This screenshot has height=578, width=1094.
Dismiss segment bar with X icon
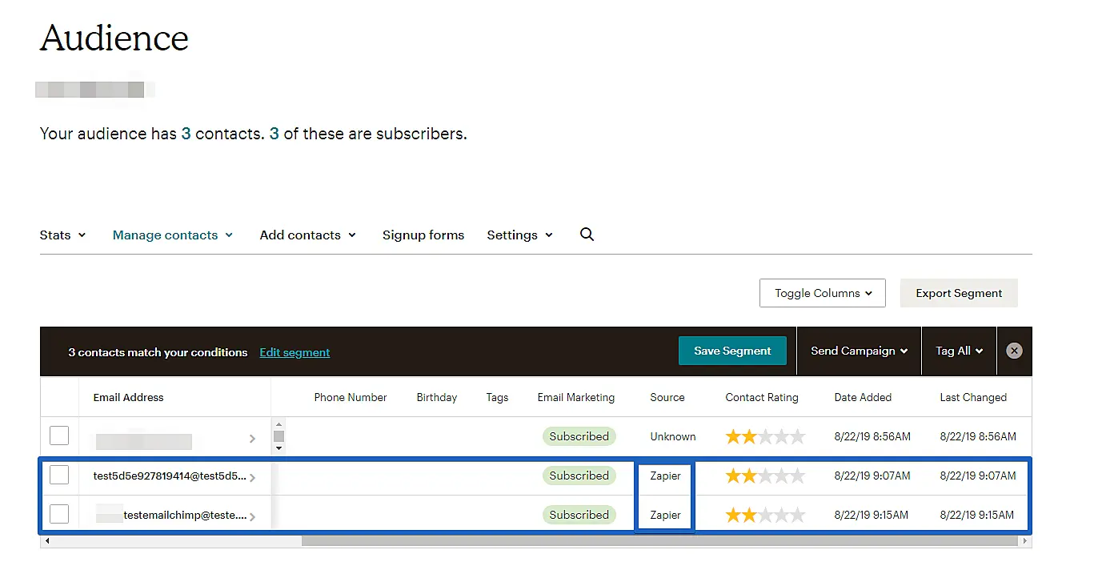click(x=1014, y=351)
